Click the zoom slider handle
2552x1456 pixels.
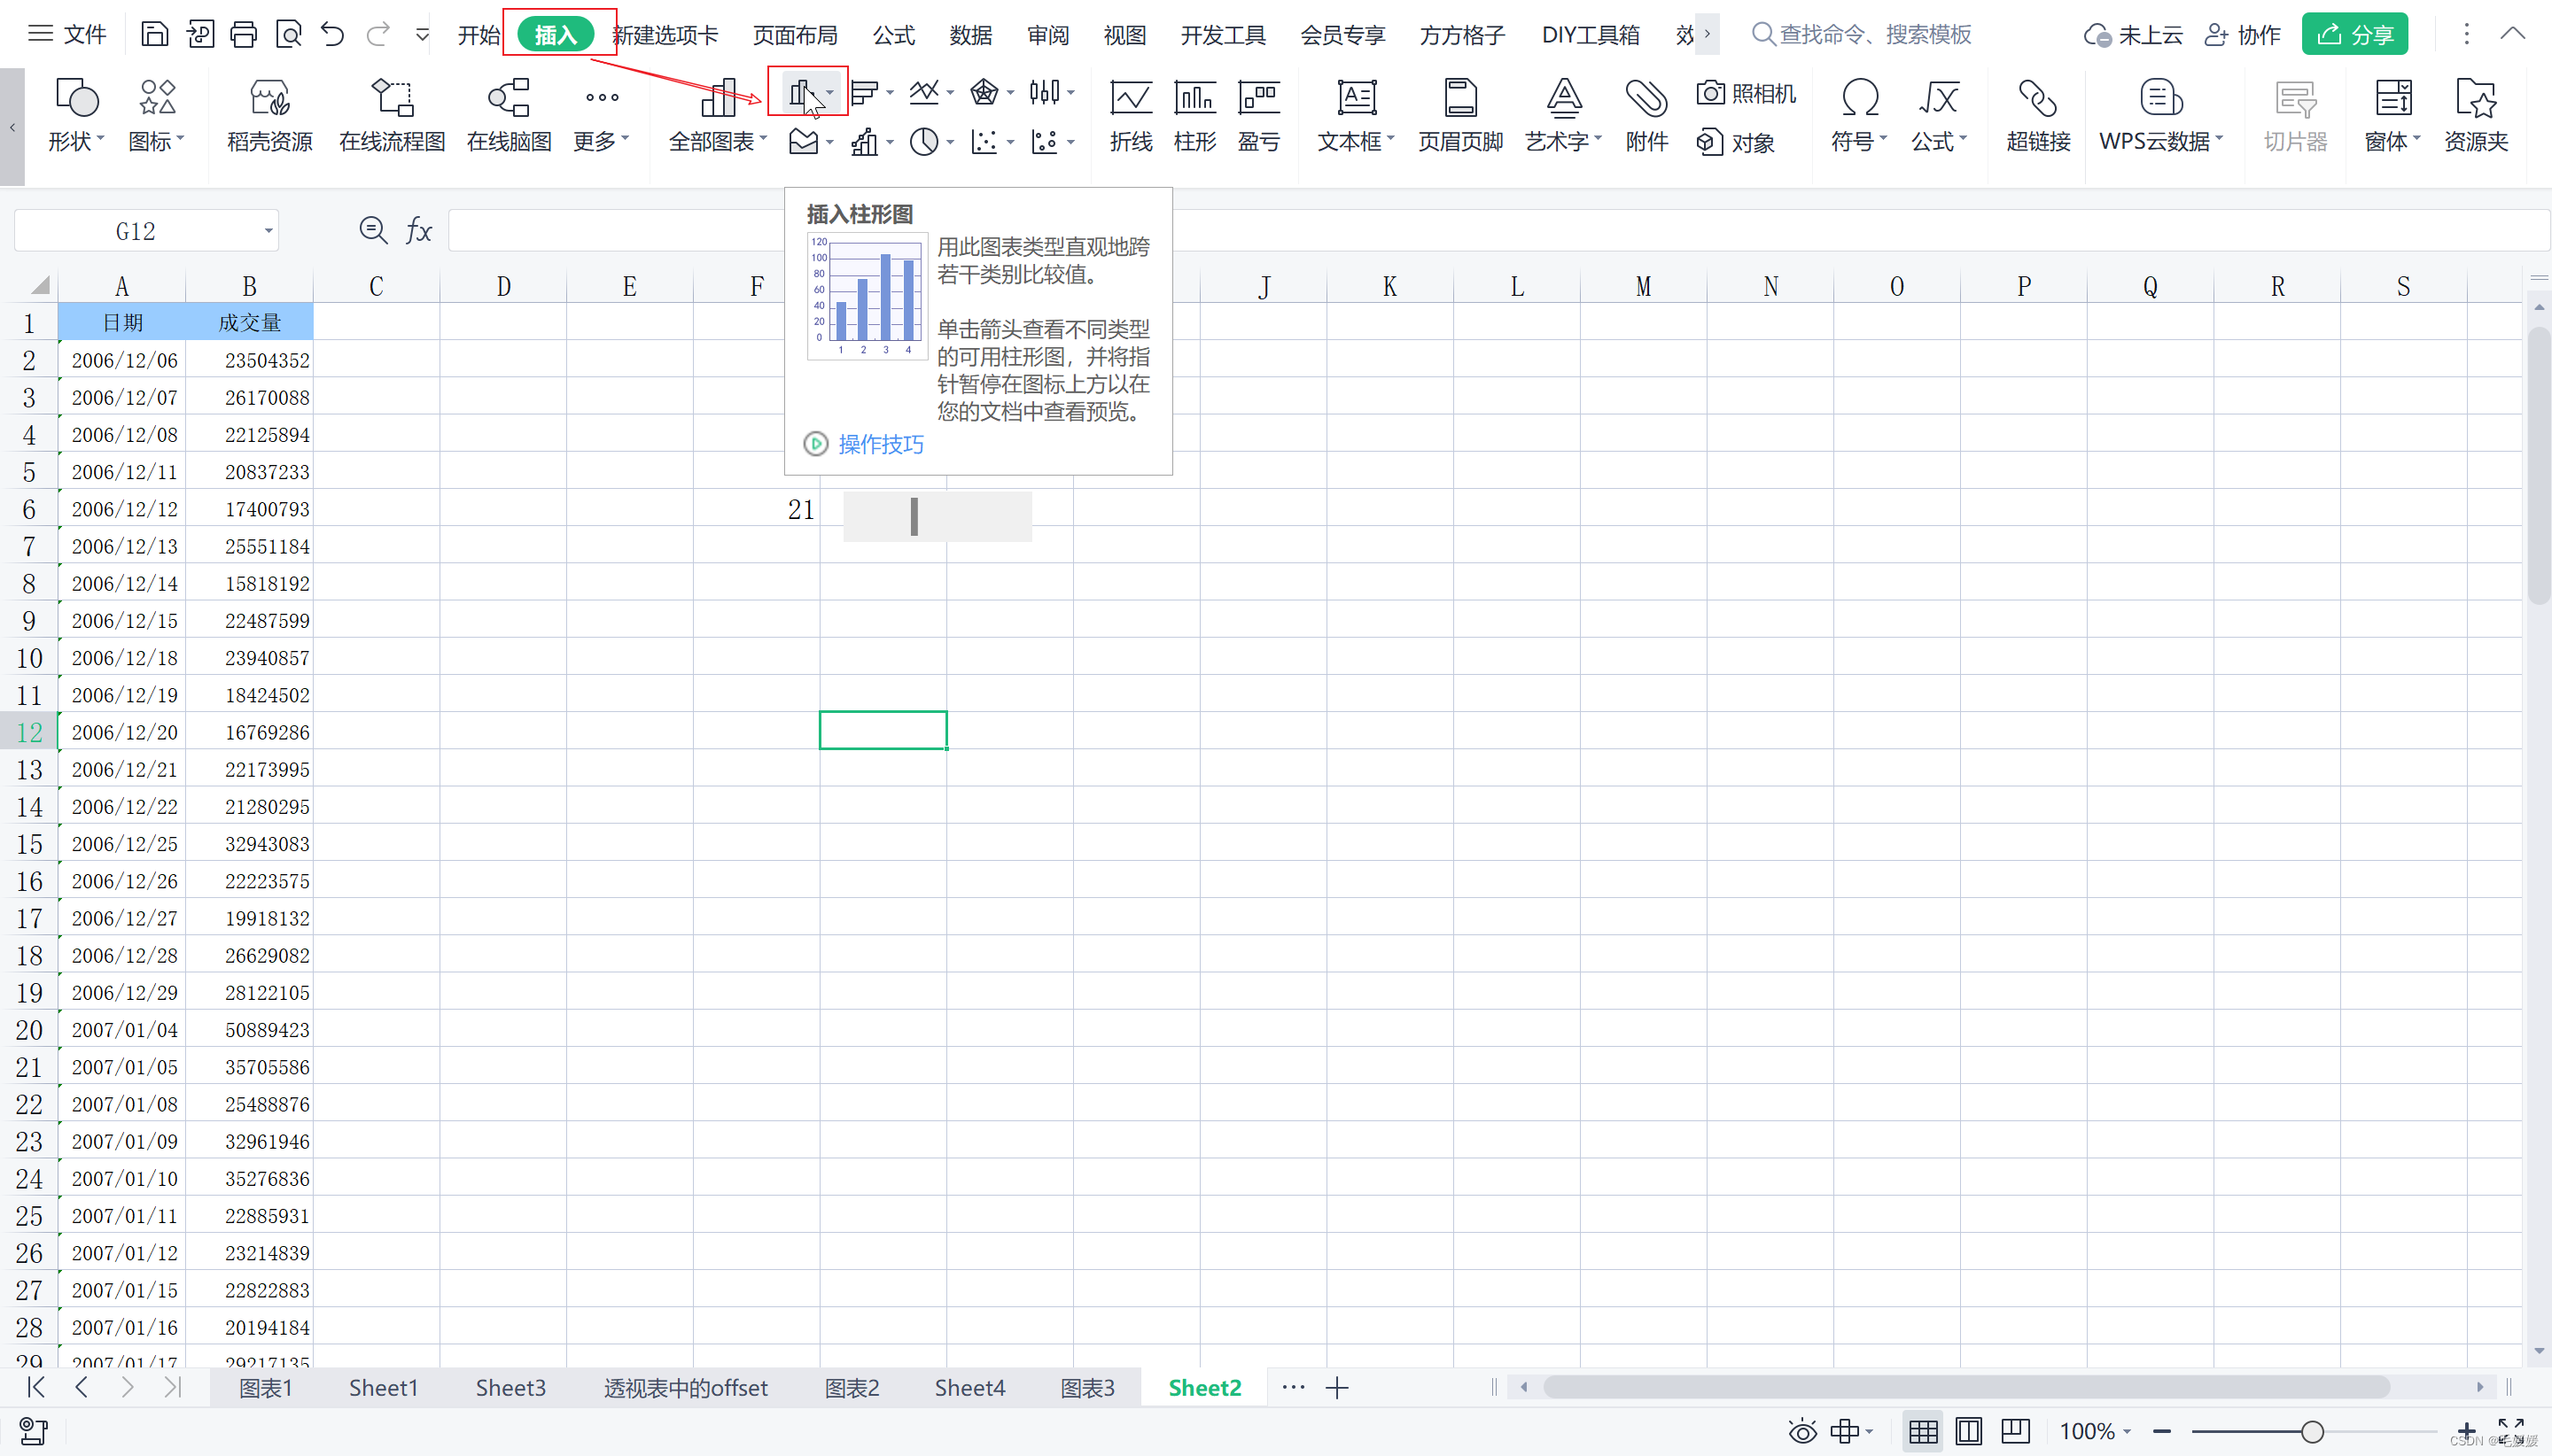tap(2312, 1432)
